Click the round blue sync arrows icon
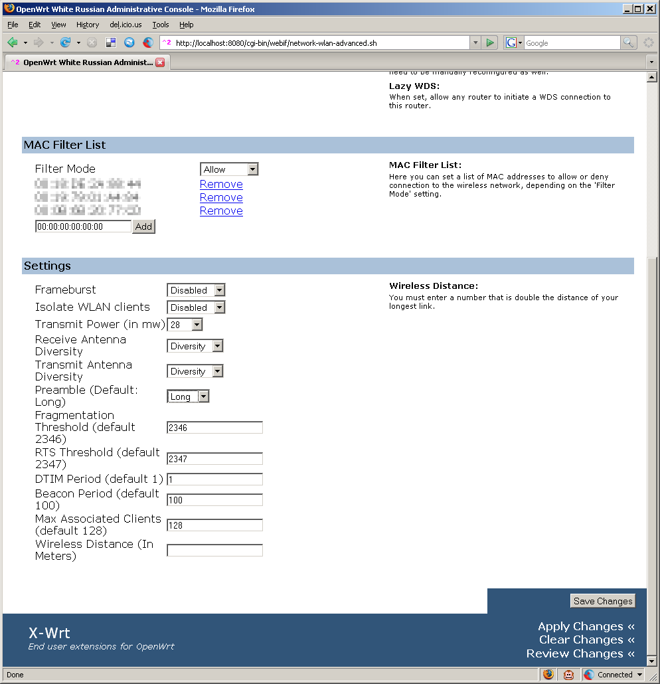 [129, 43]
